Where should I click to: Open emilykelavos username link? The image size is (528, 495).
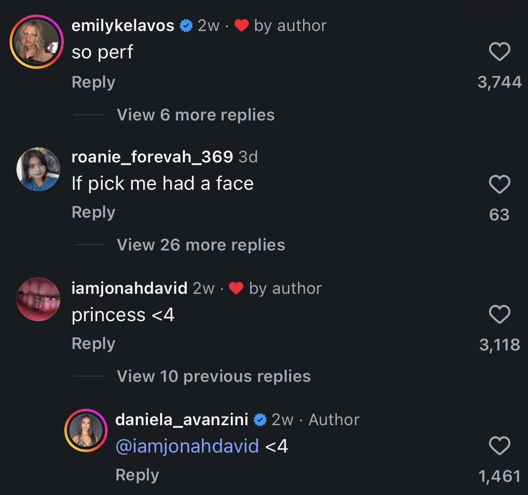[x=123, y=26]
